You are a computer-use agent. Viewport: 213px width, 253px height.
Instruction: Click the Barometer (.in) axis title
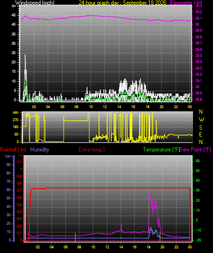point(186,3)
